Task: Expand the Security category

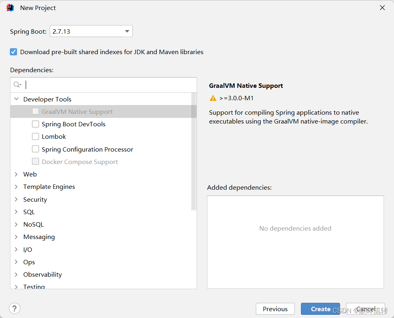Action: coord(16,199)
